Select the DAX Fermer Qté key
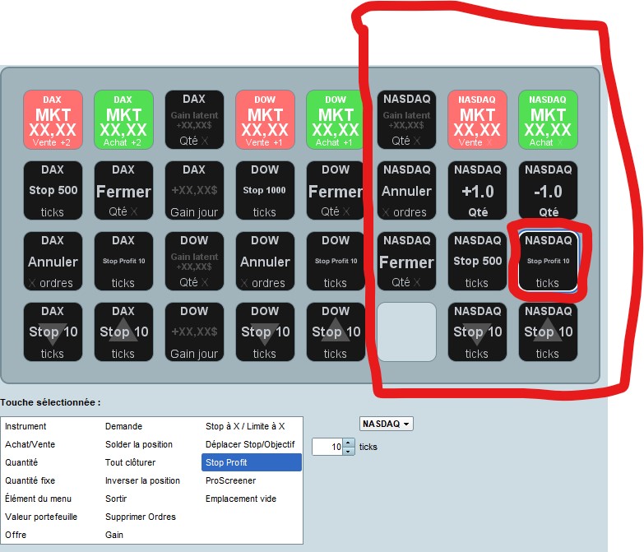The image size is (644, 552). (x=123, y=190)
